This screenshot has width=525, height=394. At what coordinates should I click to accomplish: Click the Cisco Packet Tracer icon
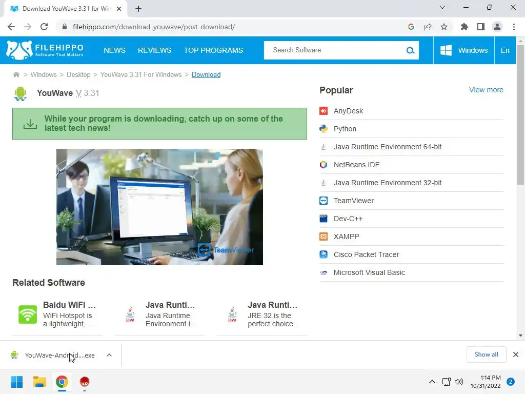pos(324,254)
